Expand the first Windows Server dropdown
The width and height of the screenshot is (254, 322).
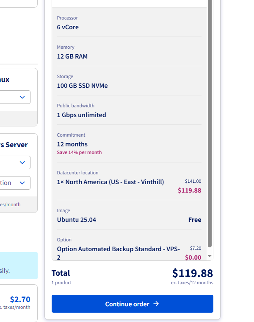click(15, 162)
